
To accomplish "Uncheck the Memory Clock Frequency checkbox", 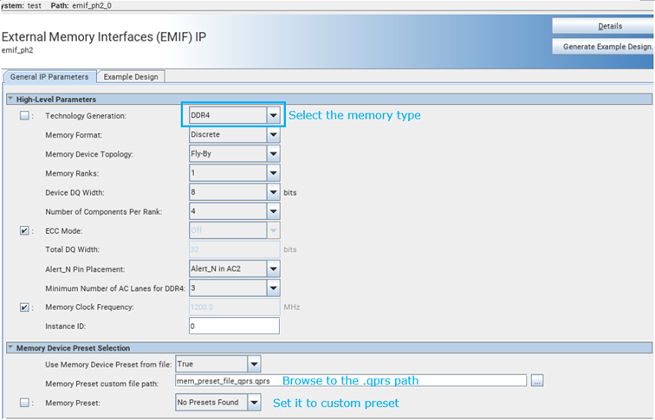I will click(24, 307).
